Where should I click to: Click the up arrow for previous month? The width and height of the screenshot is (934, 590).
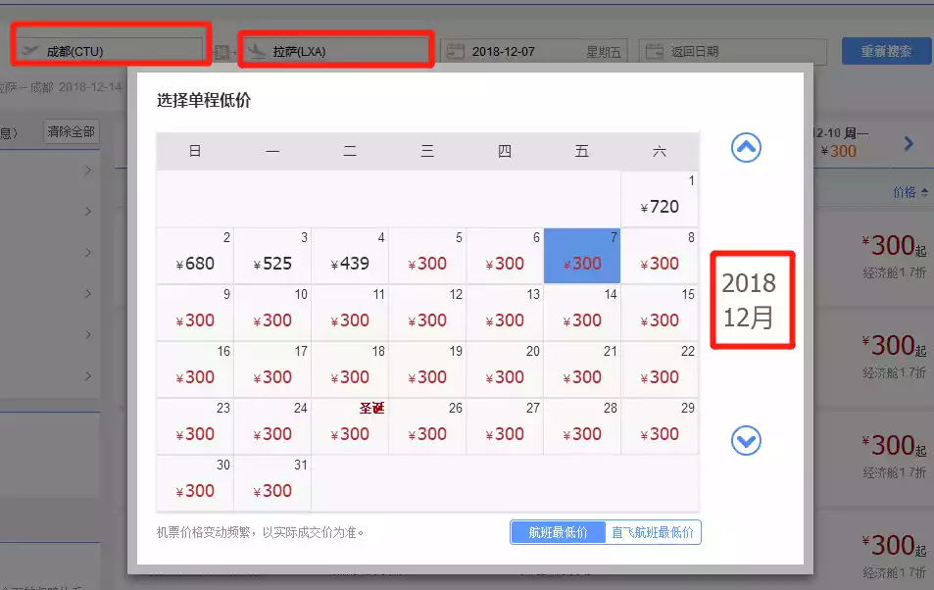(746, 148)
